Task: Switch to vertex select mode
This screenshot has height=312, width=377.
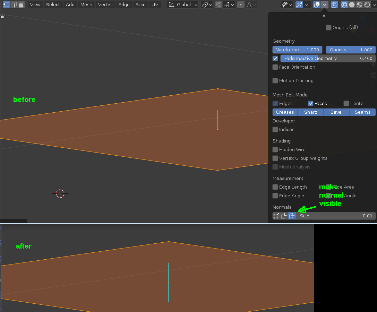Action: click(x=6, y=5)
